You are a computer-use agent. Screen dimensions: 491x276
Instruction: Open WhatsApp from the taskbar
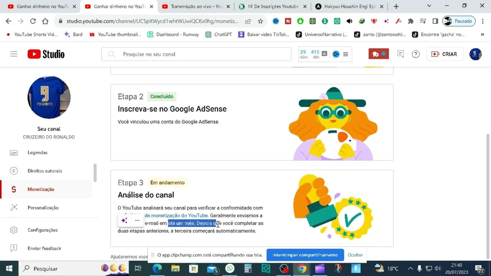click(230, 268)
